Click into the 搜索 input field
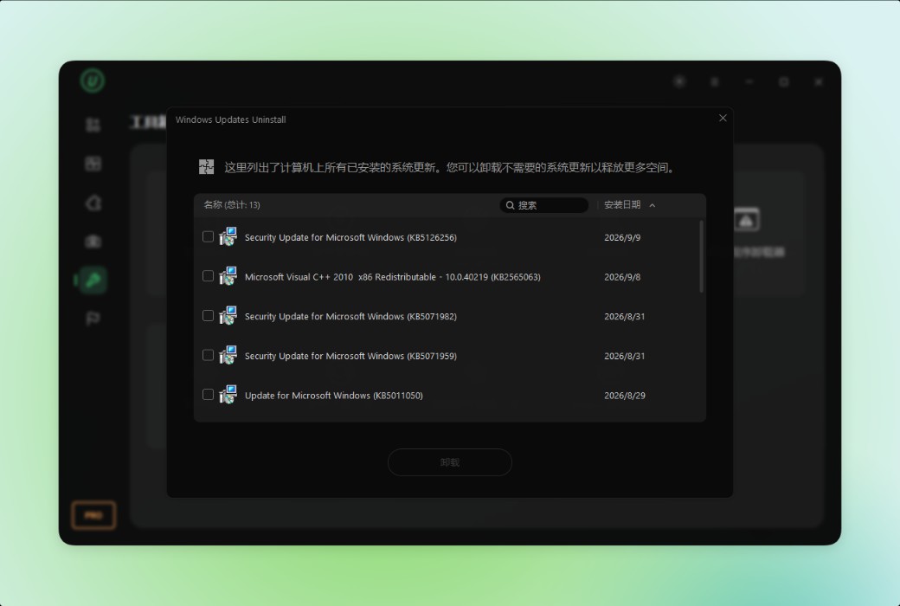This screenshot has width=900, height=606. pos(544,205)
